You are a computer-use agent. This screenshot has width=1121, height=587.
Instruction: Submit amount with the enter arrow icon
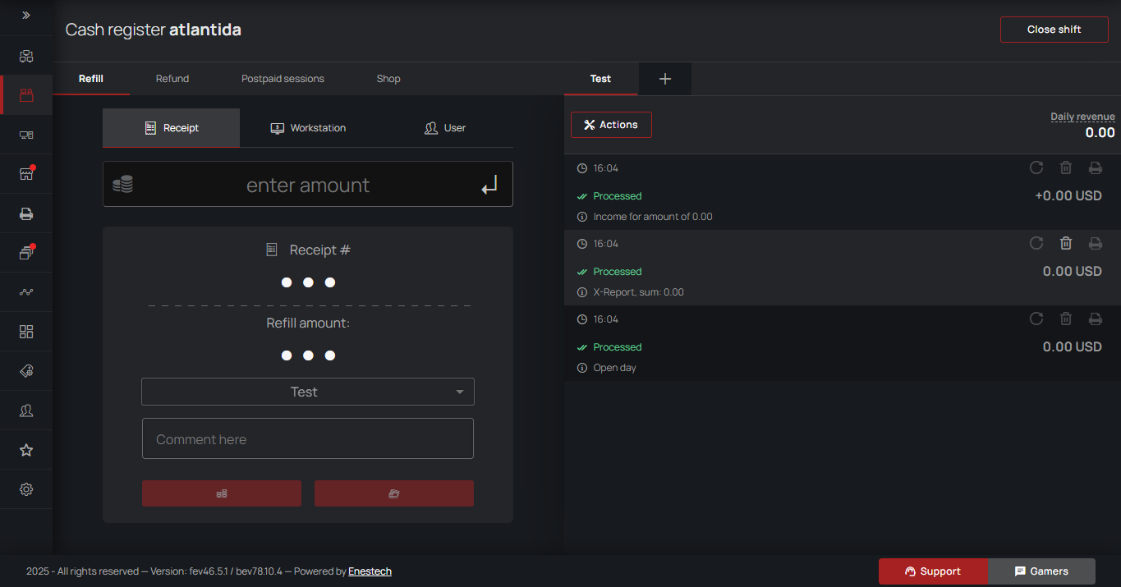tap(489, 186)
